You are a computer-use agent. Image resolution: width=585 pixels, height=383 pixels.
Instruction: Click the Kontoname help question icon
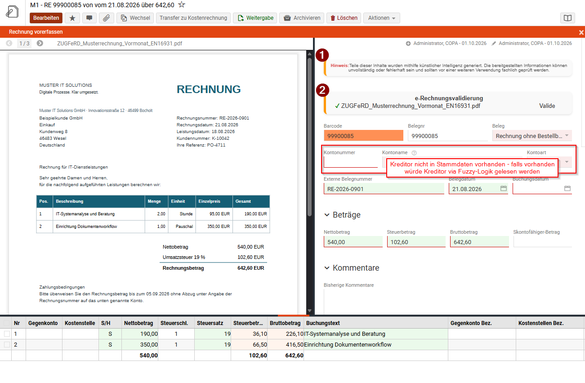pos(414,153)
